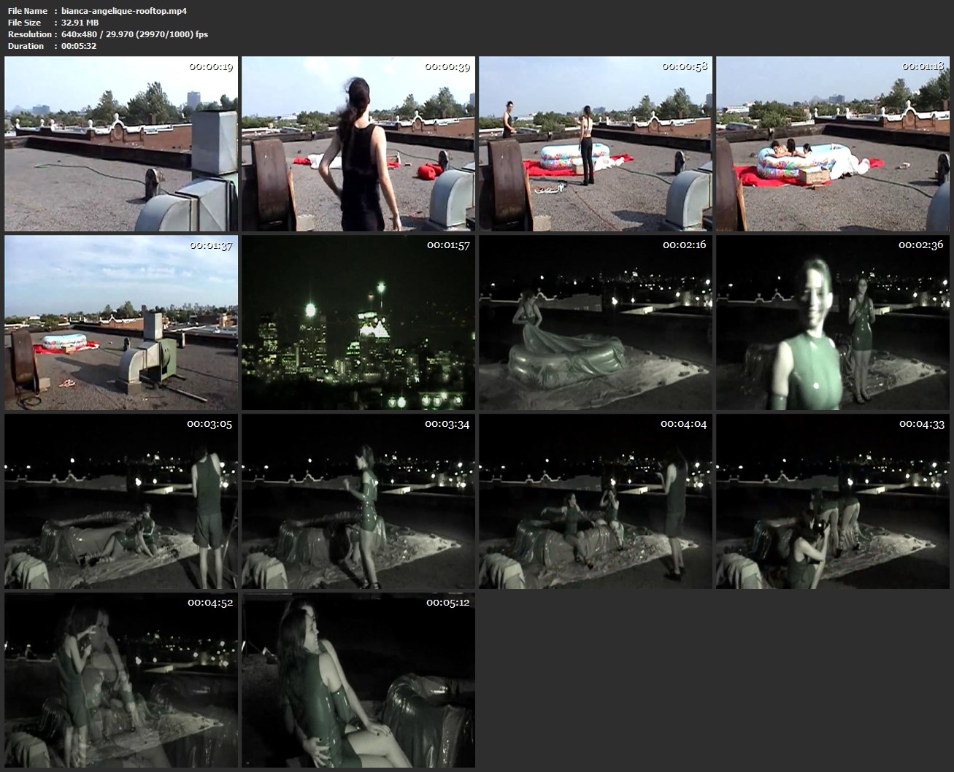Select the thumbnail stamped 00:04:33

(833, 501)
